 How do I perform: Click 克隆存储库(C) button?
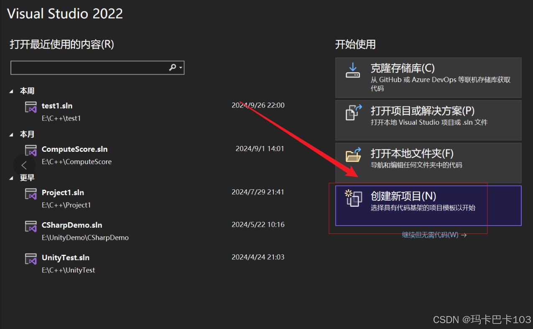point(428,78)
